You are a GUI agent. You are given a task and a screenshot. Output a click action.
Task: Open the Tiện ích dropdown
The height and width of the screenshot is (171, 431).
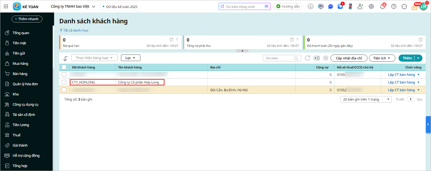tap(382, 58)
